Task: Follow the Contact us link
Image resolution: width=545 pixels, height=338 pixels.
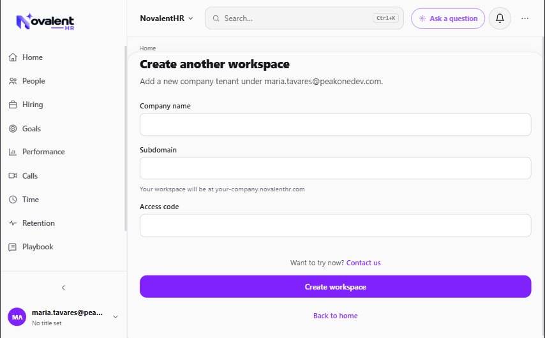Action: [x=364, y=263]
